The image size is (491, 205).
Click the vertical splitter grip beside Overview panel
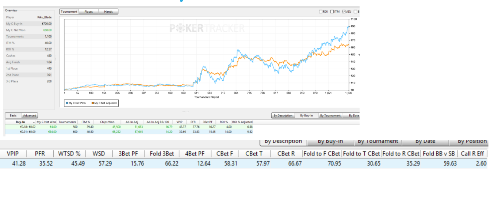point(55,59)
